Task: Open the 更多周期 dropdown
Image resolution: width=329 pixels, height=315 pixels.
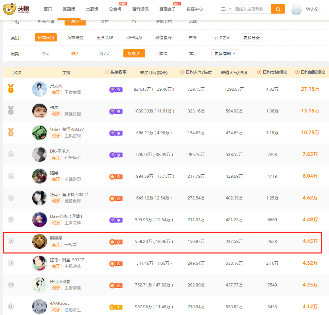Action: tap(225, 53)
